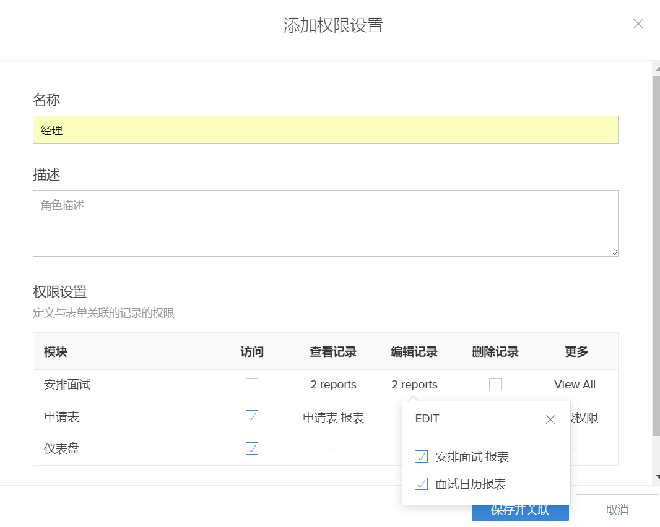This screenshot has height=527, width=660.
Task: Uncheck 安排面试 报表 in EDIT popup
Action: 422,457
